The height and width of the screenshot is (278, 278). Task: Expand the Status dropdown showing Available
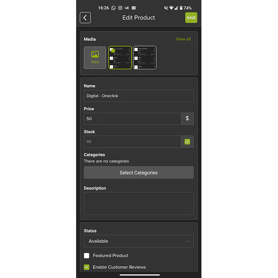pyautogui.click(x=139, y=241)
